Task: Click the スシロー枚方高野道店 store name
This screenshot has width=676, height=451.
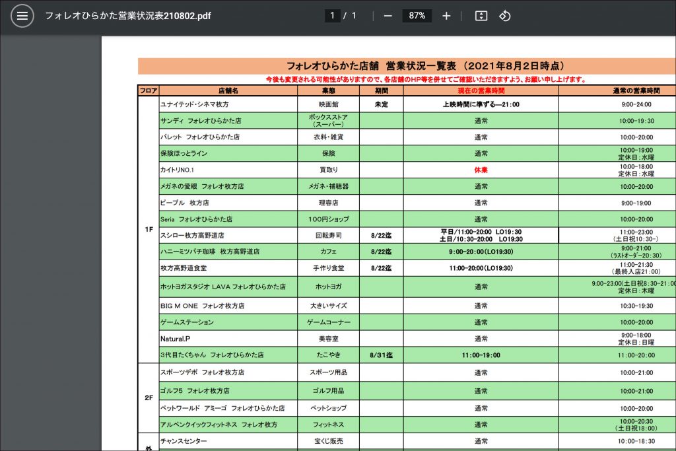Action: 192,235
